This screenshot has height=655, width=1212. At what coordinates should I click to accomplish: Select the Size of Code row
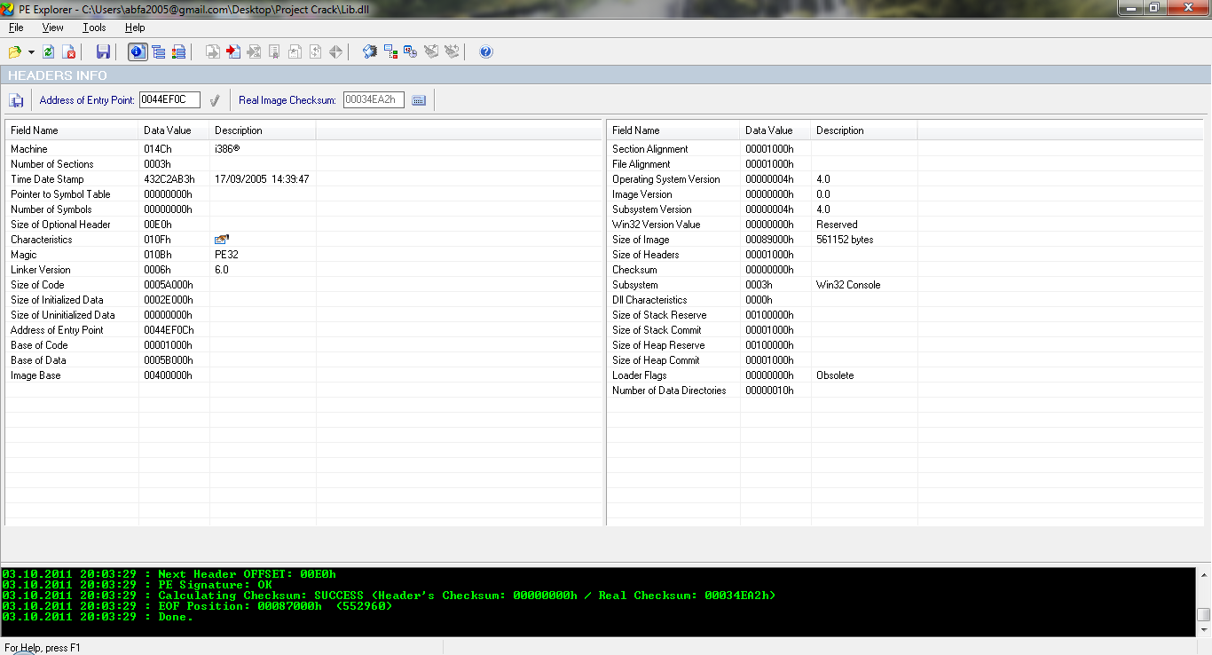[x=304, y=285]
